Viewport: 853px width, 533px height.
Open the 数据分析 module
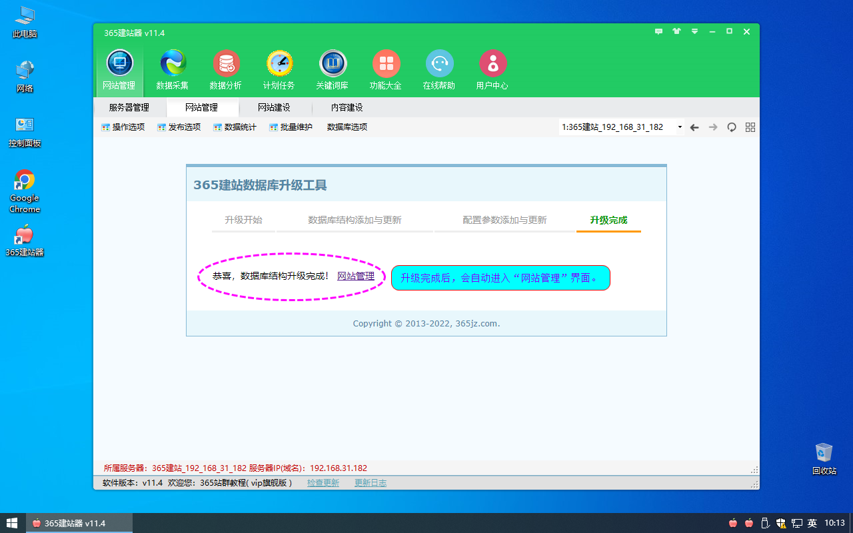point(226,70)
